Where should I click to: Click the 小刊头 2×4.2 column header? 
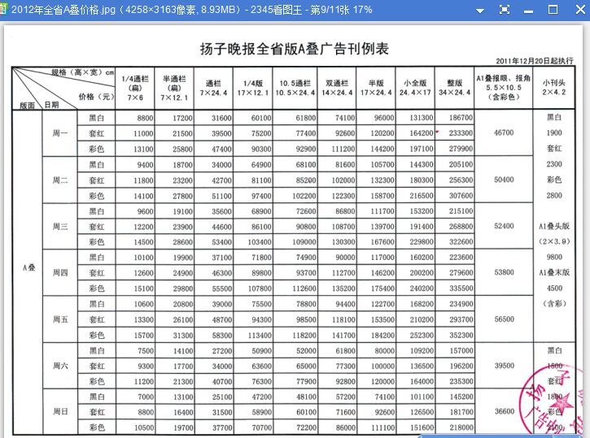pos(554,87)
